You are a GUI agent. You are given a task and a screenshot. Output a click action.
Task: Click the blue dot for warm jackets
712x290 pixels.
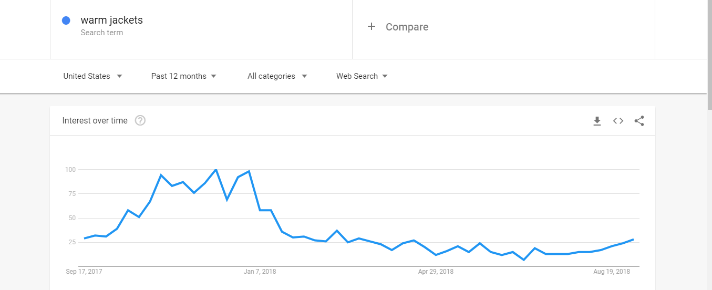click(x=66, y=20)
